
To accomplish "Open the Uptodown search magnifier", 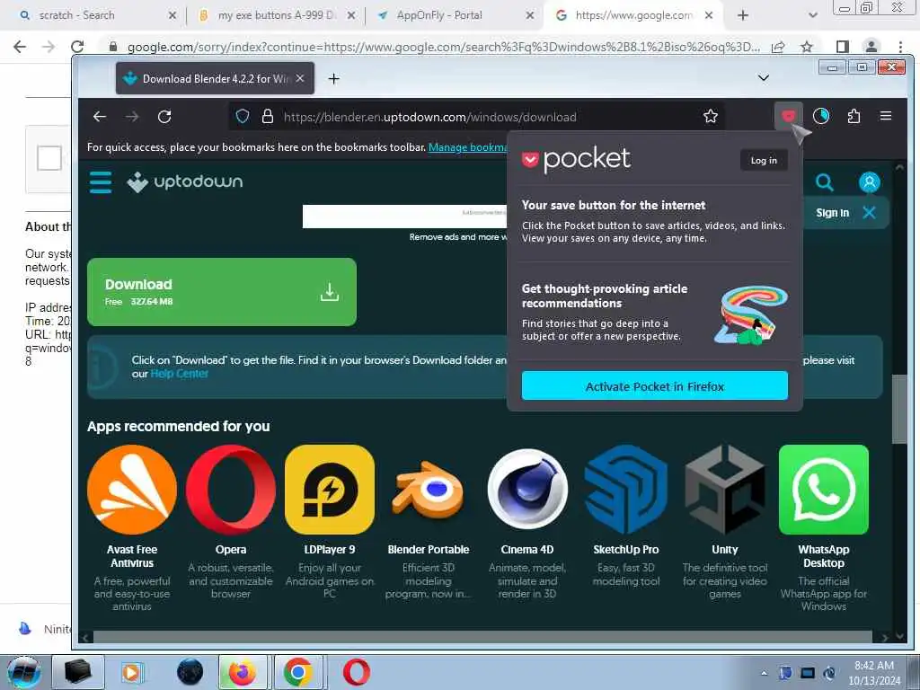I will (824, 182).
